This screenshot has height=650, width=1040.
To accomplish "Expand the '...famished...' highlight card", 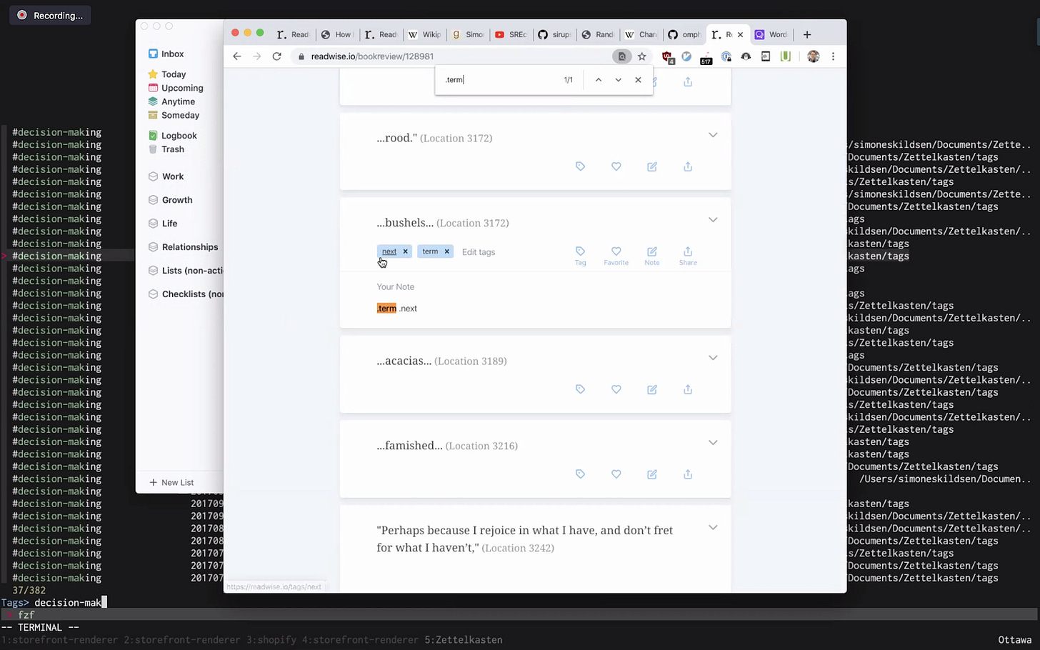I will click(713, 443).
